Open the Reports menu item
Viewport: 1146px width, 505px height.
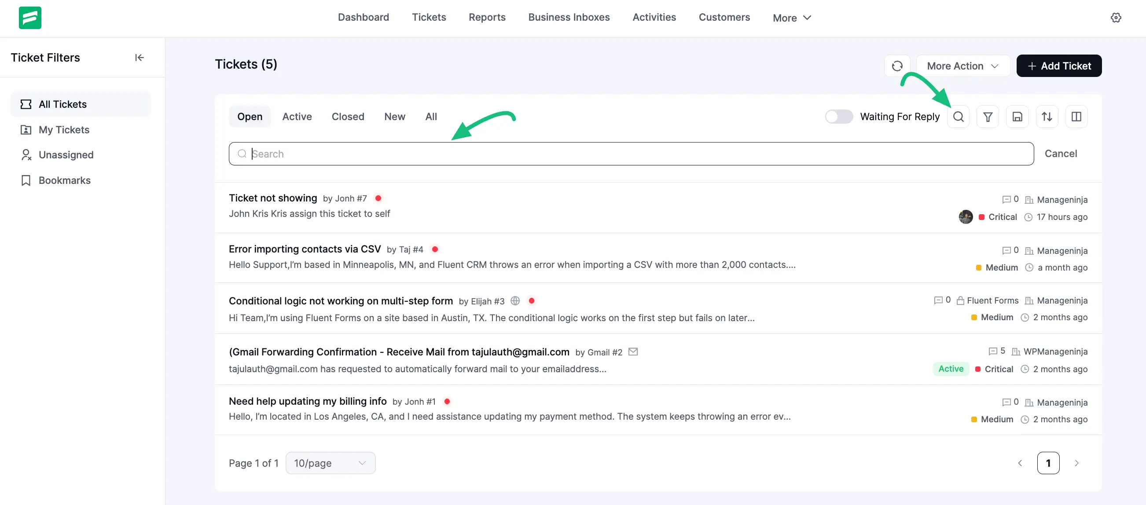(487, 17)
